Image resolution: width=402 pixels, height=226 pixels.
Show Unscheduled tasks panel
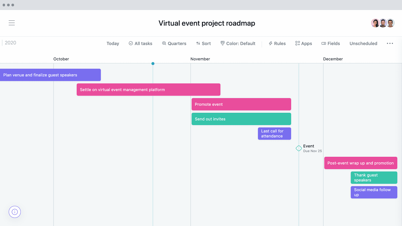(363, 44)
